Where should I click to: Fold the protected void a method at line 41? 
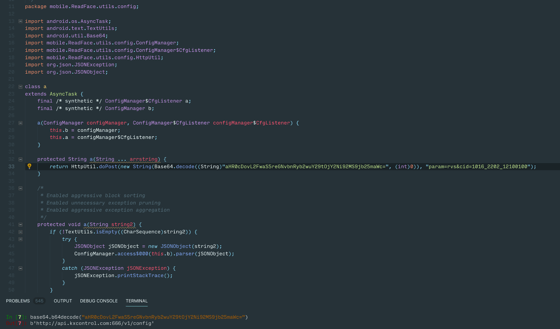tap(20, 224)
